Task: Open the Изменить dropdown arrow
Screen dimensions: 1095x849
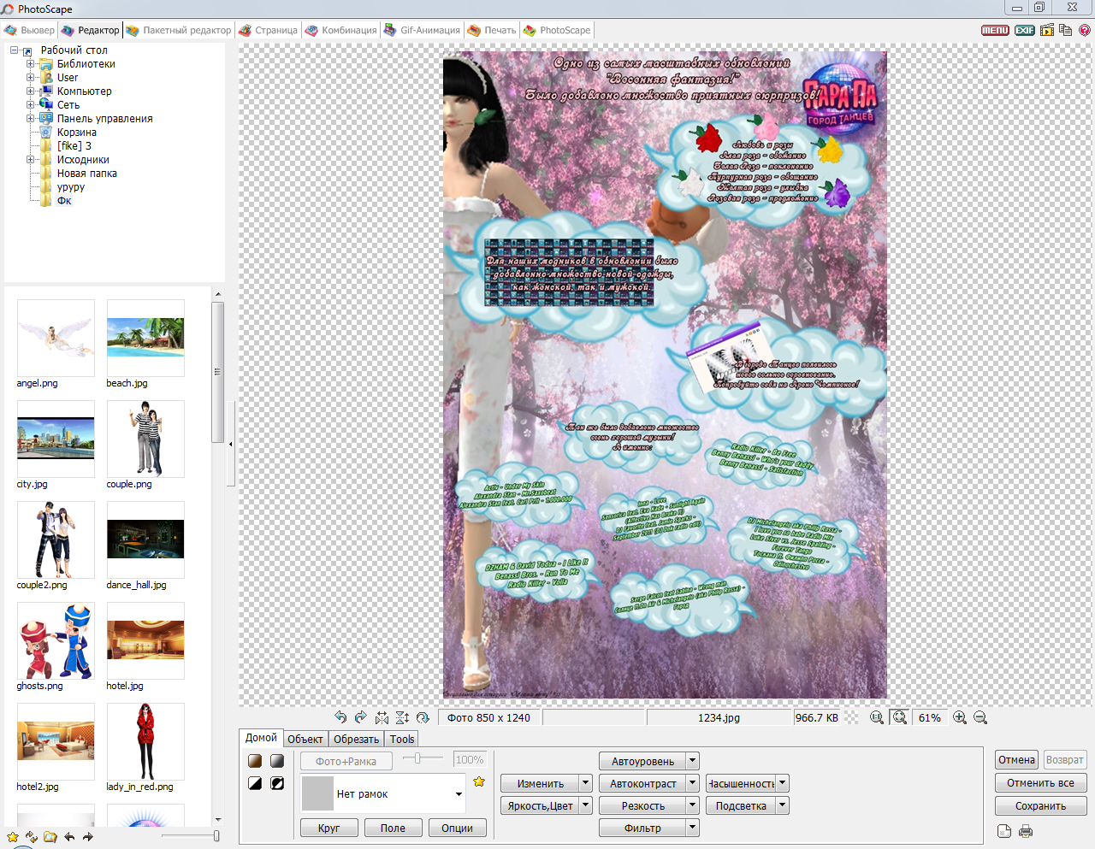Action: (x=586, y=783)
